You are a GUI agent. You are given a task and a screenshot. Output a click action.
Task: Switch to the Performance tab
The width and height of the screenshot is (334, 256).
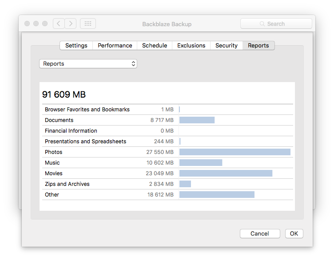115,46
